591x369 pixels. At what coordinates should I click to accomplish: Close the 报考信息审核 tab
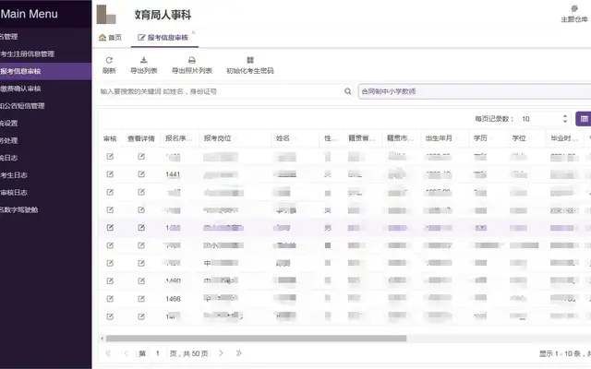(193, 33)
